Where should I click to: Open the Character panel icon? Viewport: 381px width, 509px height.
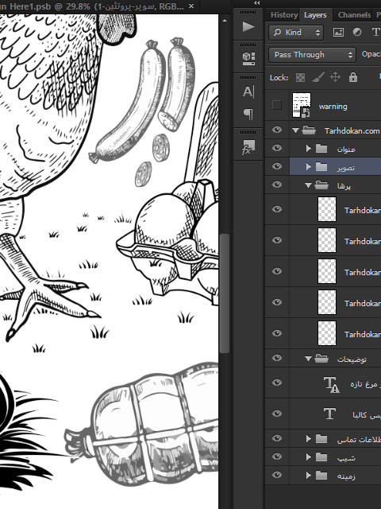point(248,92)
